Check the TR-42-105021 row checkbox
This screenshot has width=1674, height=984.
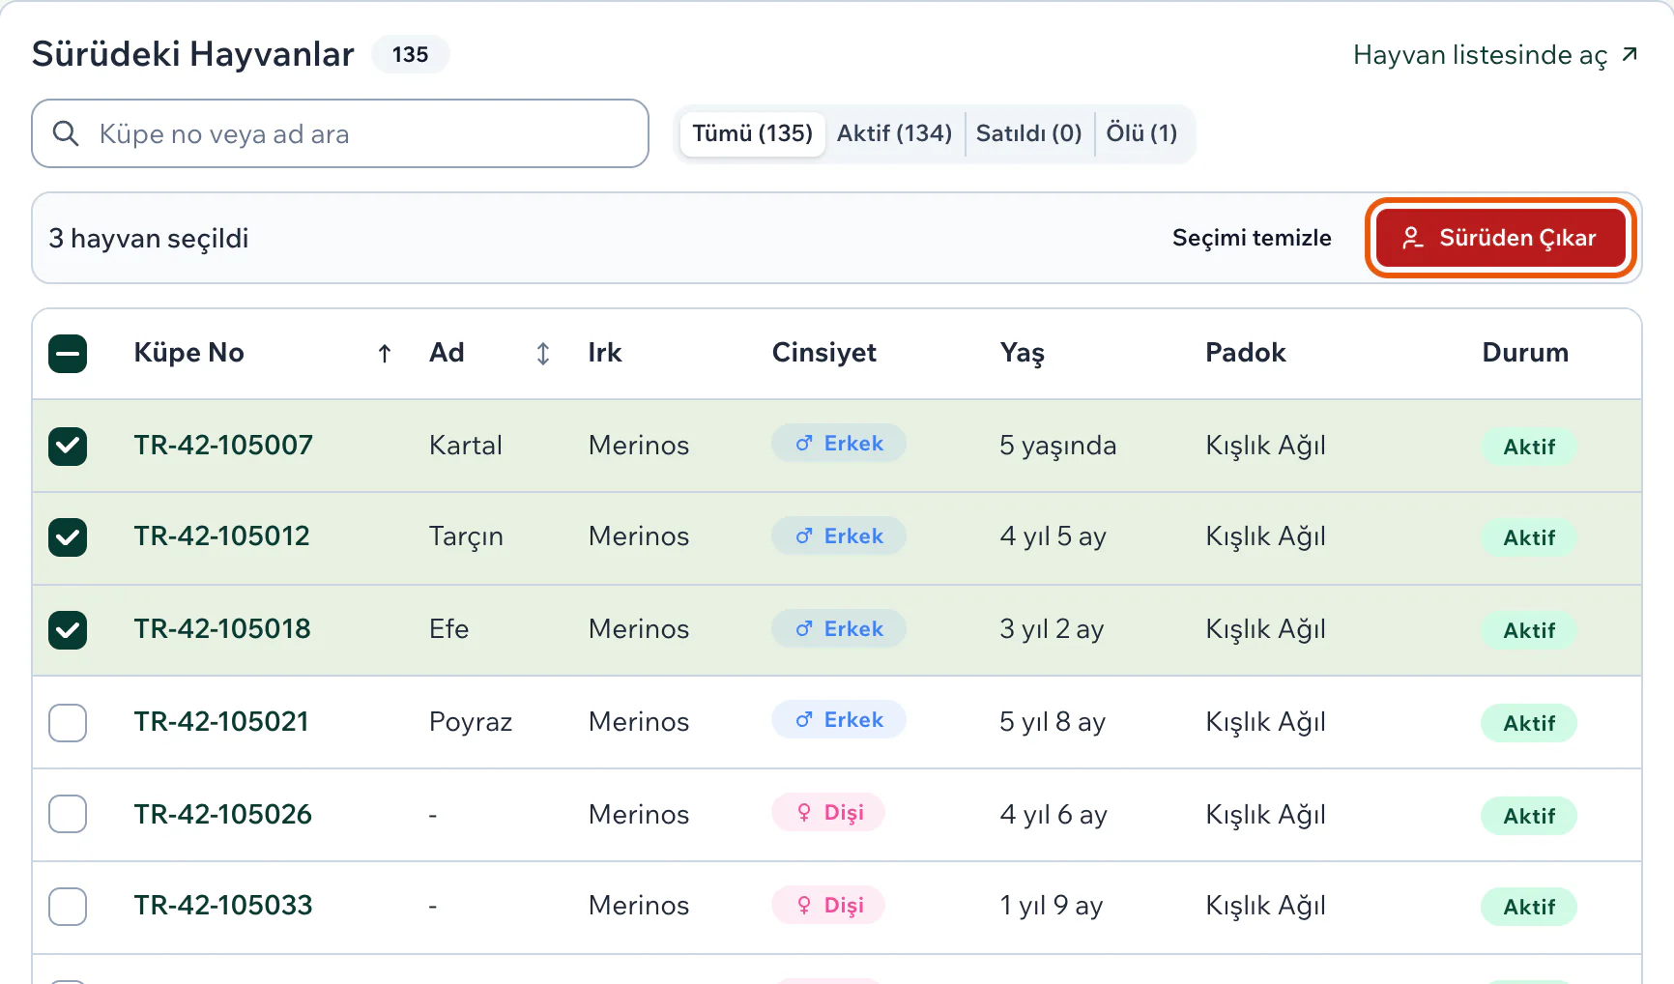tap(68, 723)
